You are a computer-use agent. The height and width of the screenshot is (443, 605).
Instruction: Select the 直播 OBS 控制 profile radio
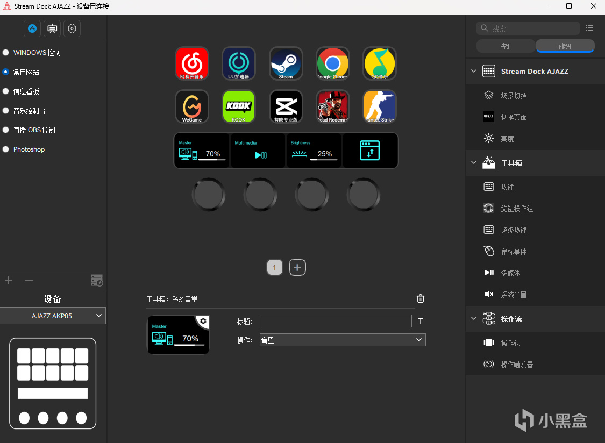(x=6, y=130)
